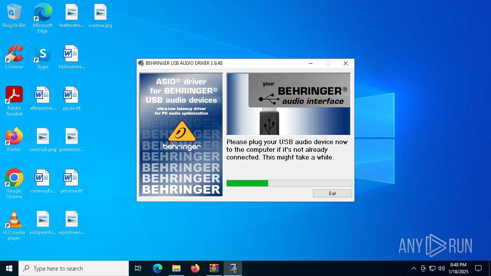Select Skype desktop shortcut
Screen dimensions: 491x276
click(x=43, y=58)
